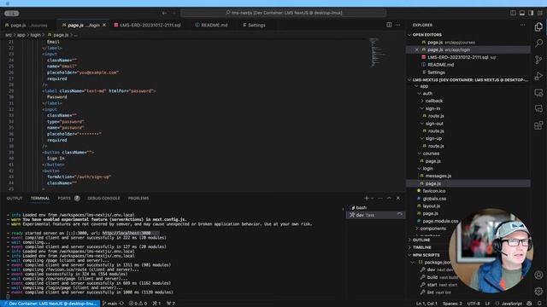Close the page.js login editor tab
The width and height of the screenshot is (547, 307).
tap(104, 25)
